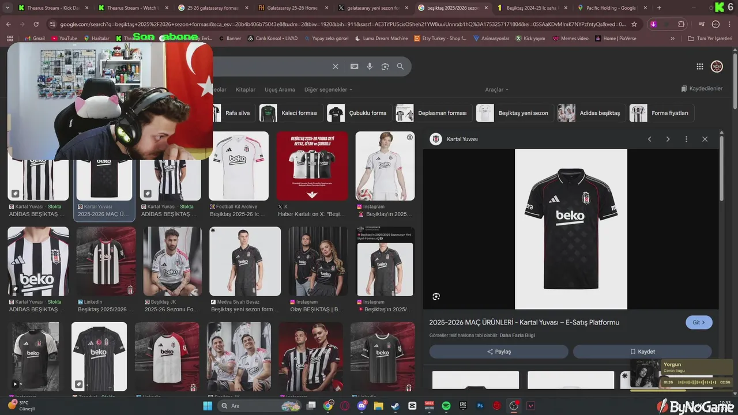Open File Explorer from the taskbar
738x415 pixels.
pos(378,406)
